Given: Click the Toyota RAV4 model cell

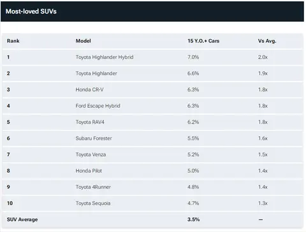Looking at the screenshot, I should click(90, 122).
